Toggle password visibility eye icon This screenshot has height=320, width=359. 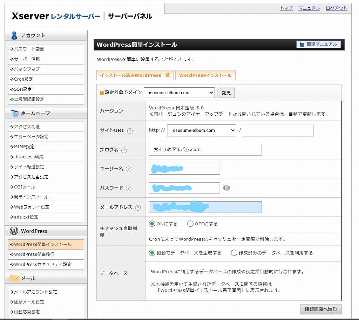coord(226,188)
